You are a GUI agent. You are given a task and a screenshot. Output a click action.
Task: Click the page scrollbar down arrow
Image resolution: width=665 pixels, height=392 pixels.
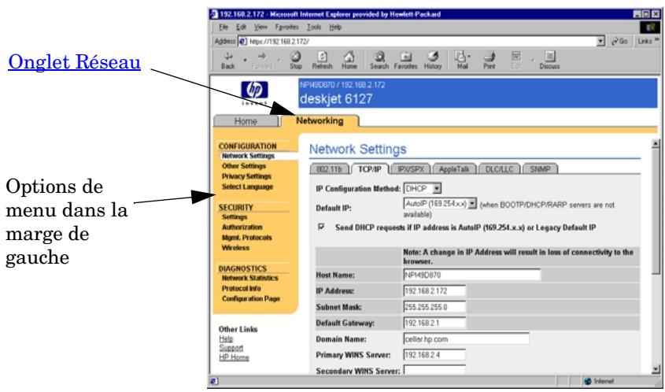656,369
